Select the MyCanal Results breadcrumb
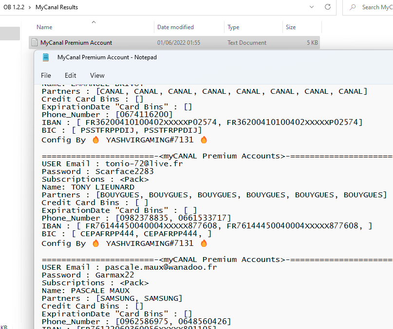393x329 pixels. tap(56, 7)
